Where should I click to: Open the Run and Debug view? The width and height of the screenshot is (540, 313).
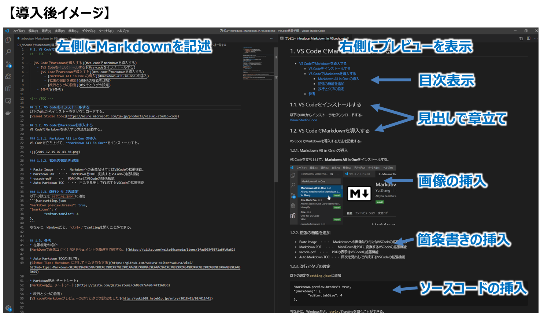pos(8,76)
